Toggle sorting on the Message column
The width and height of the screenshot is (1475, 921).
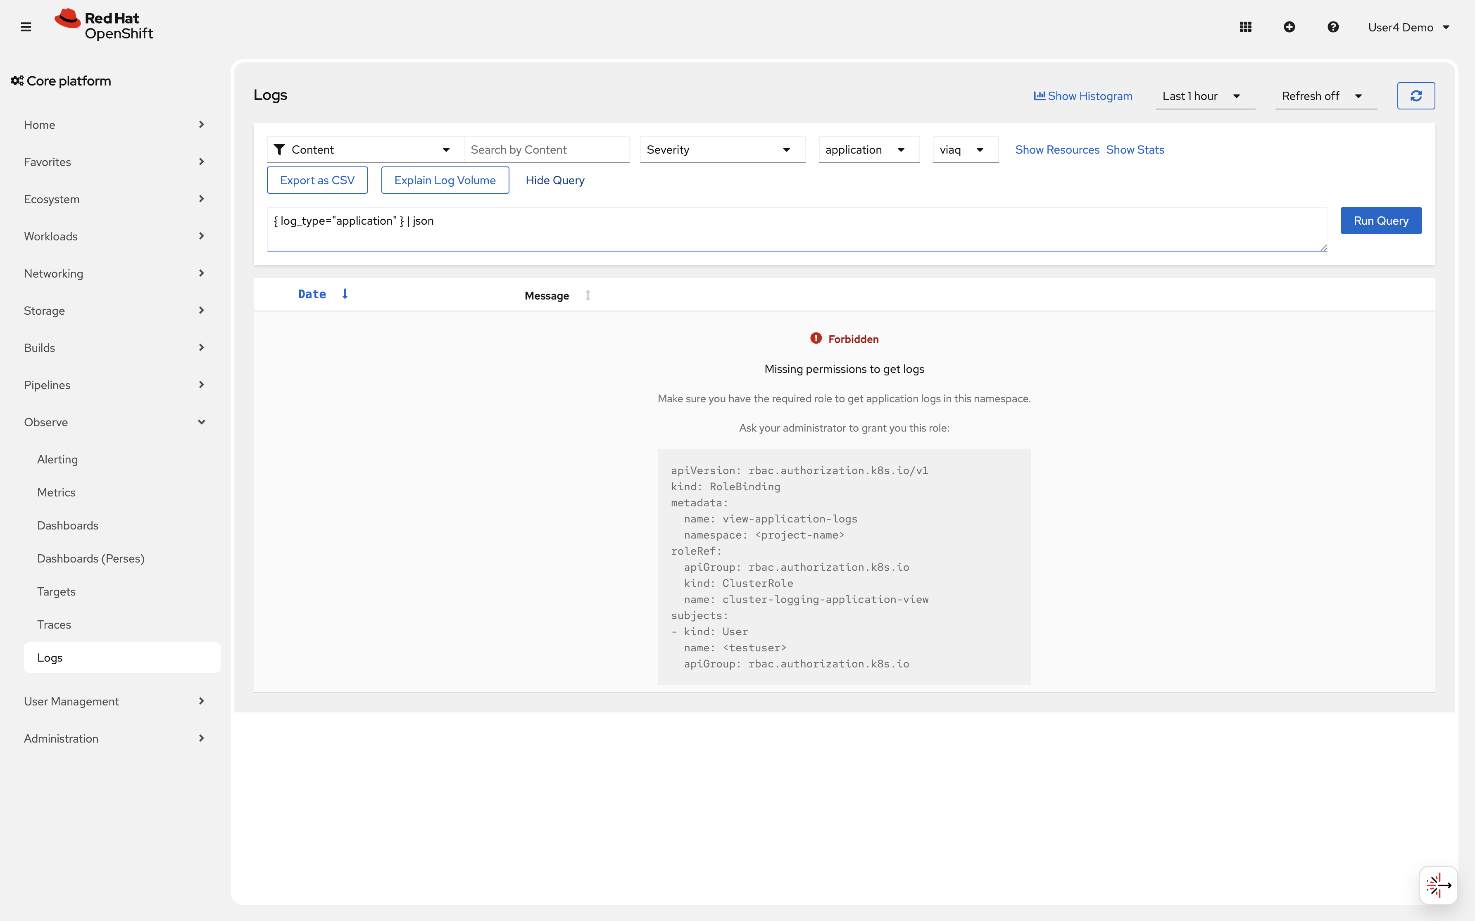pyautogui.click(x=587, y=295)
